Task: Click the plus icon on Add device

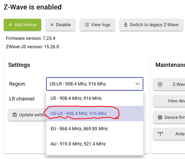Action: (10, 25)
